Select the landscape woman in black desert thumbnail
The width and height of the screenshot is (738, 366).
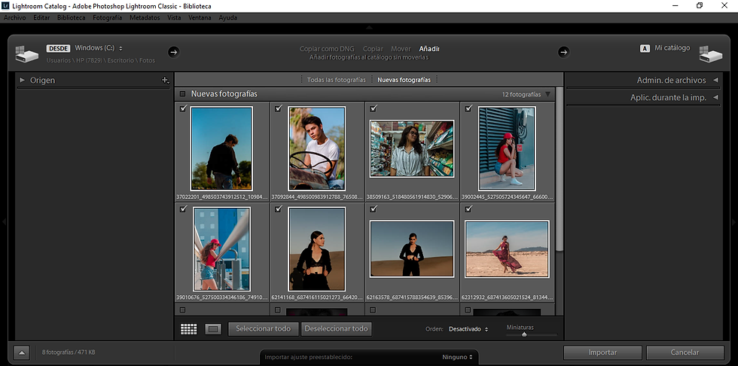pyautogui.click(x=412, y=249)
